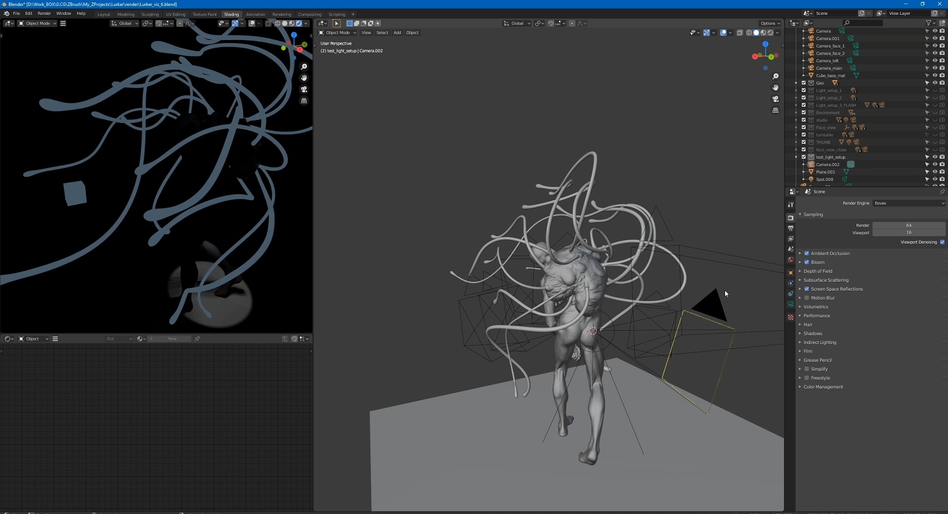Click the Render samples value field
Screen dimensions: 948x514
908,225
